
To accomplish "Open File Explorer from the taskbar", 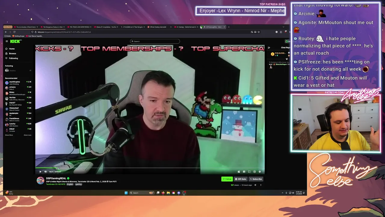I will tap(168, 193).
